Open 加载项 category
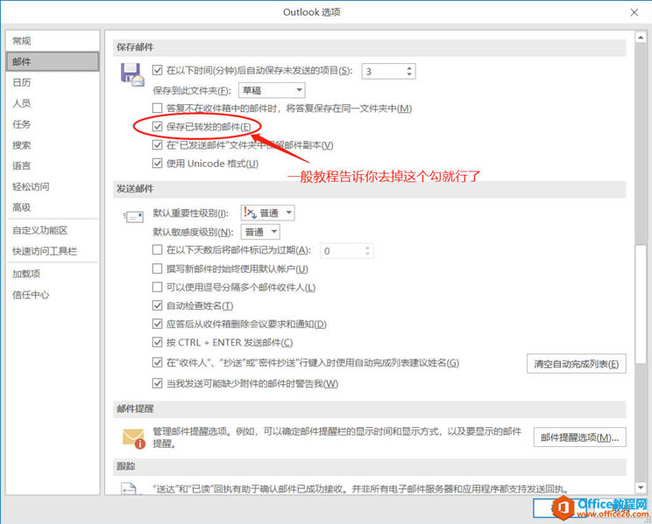Image resolution: width=652 pixels, height=524 pixels. [x=53, y=274]
